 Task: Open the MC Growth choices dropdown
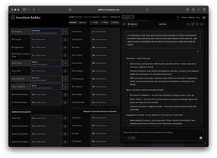46,39
